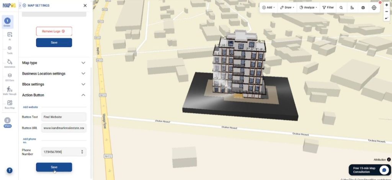The image size is (392, 180).
Task: Click the Attribution info icon
Action: [389, 159]
